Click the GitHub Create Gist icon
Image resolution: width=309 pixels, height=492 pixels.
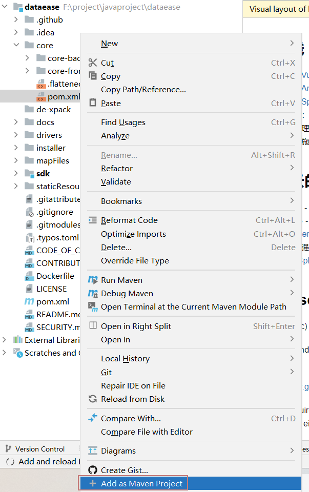click(93, 470)
